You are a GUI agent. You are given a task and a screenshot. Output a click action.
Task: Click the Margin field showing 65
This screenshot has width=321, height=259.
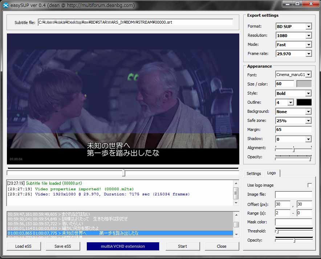click(293, 129)
